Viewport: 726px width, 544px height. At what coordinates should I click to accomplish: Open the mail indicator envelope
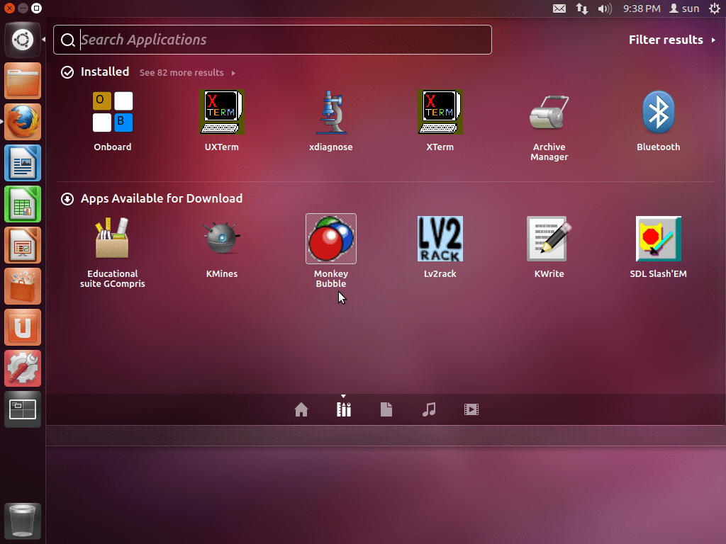(559, 8)
